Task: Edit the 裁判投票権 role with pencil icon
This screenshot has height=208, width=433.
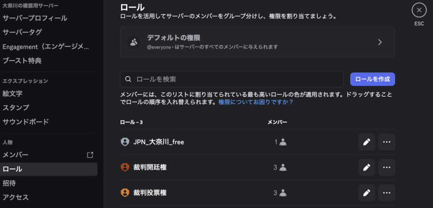Action: tap(367, 193)
